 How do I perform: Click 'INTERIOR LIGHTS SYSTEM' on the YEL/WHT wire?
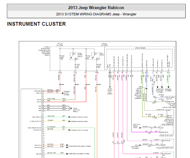point(79,121)
